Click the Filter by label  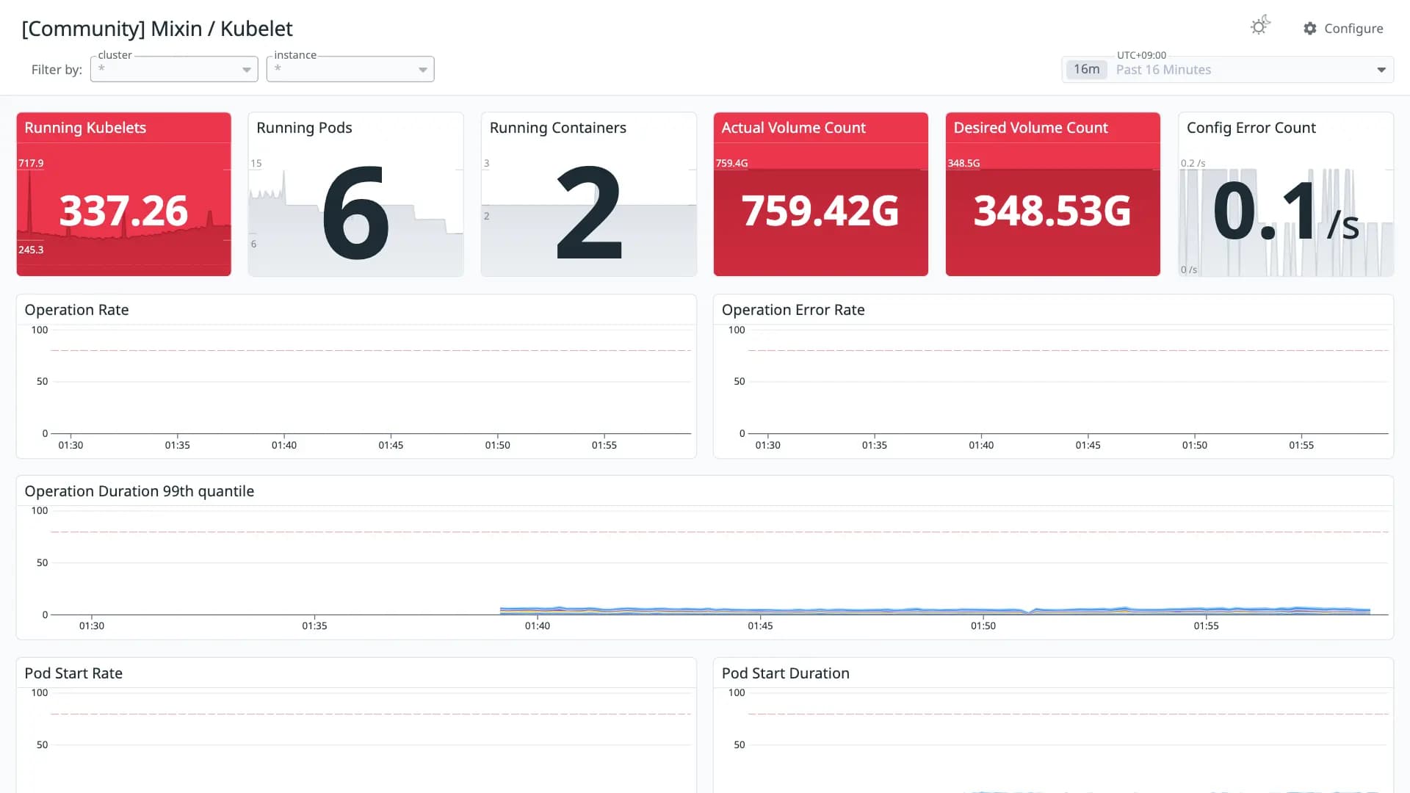click(57, 70)
